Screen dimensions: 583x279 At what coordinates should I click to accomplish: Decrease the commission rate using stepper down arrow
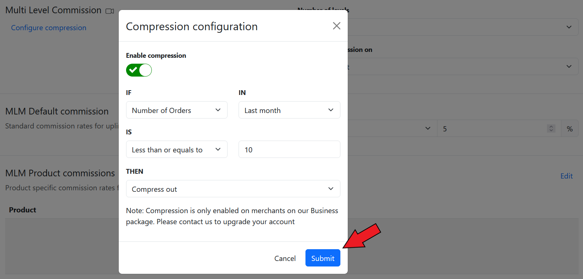coord(551,130)
